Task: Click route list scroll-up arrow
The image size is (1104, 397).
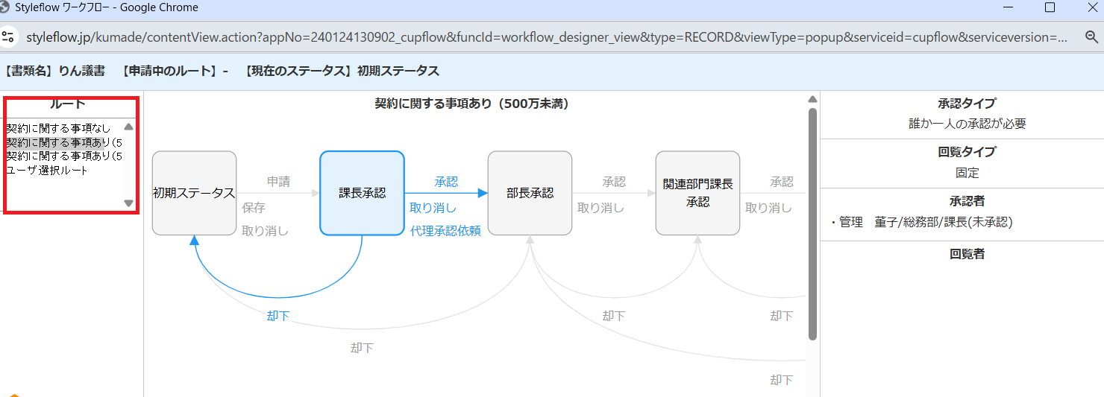Action: point(128,127)
